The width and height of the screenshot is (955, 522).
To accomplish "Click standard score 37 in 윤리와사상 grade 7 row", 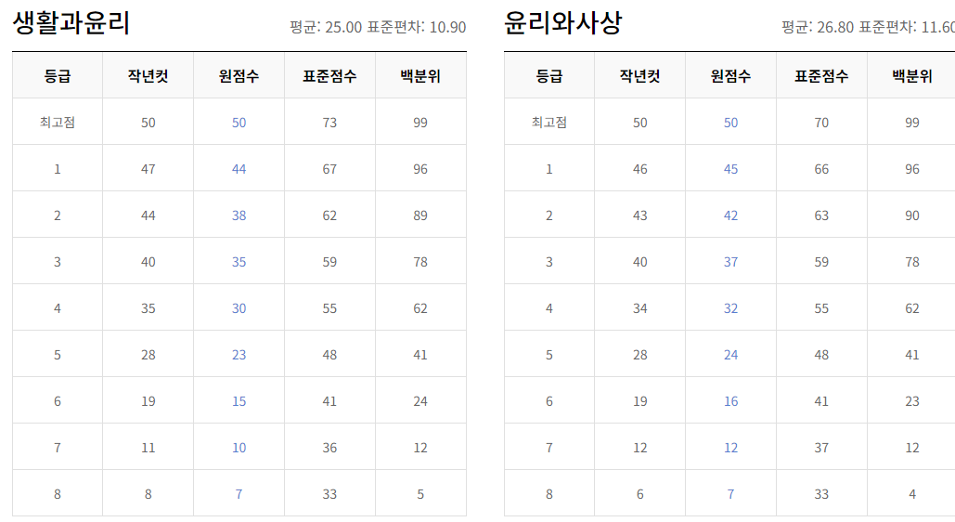I will [821, 447].
